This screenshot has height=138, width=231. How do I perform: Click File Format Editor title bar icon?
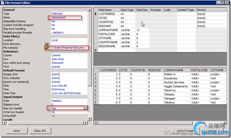(3, 3)
